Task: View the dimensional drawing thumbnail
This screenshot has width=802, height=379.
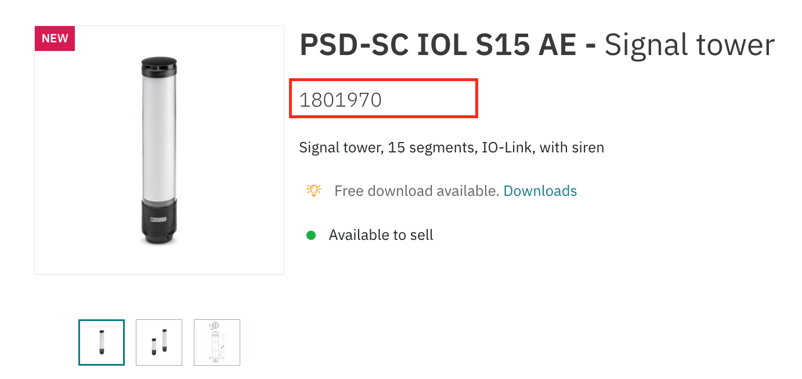Action: click(x=217, y=342)
